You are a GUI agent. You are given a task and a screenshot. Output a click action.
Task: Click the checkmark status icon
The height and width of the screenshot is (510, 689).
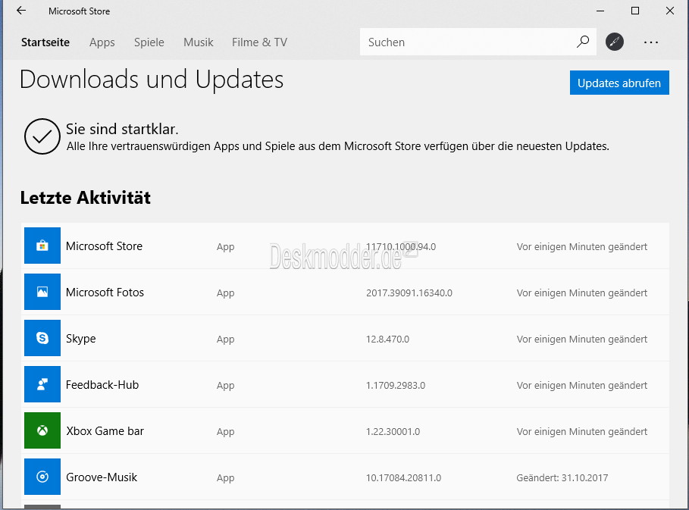coord(42,136)
